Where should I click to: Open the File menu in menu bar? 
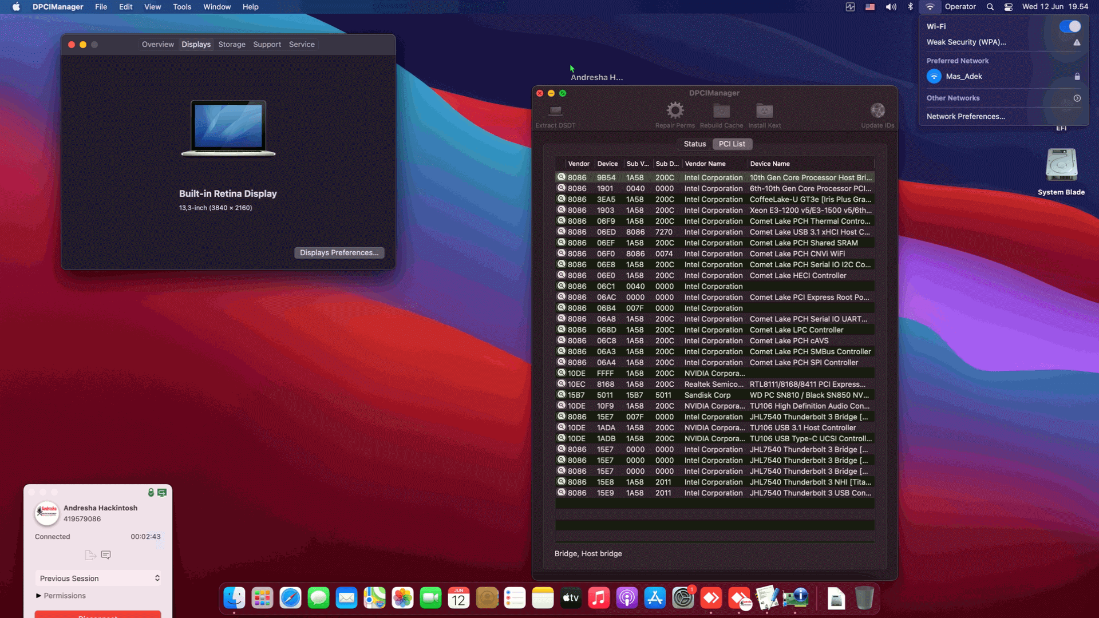(x=101, y=7)
